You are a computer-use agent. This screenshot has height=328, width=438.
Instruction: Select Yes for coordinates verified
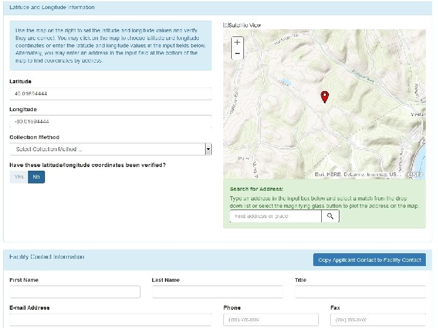click(19, 177)
